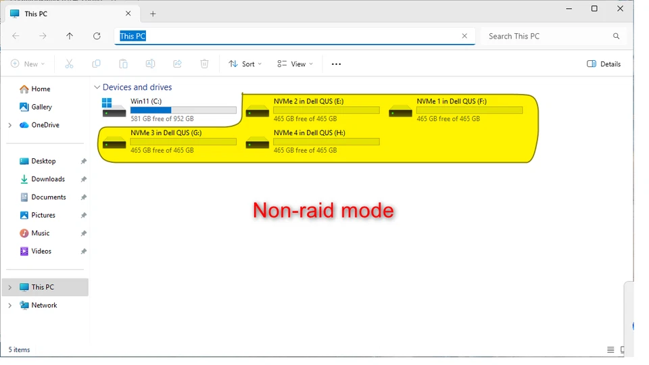Open a new tab with plus

coord(153,14)
